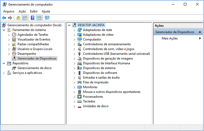Click the Controladores de armazenamento icon
This screenshot has width=204, height=131.
79,44
